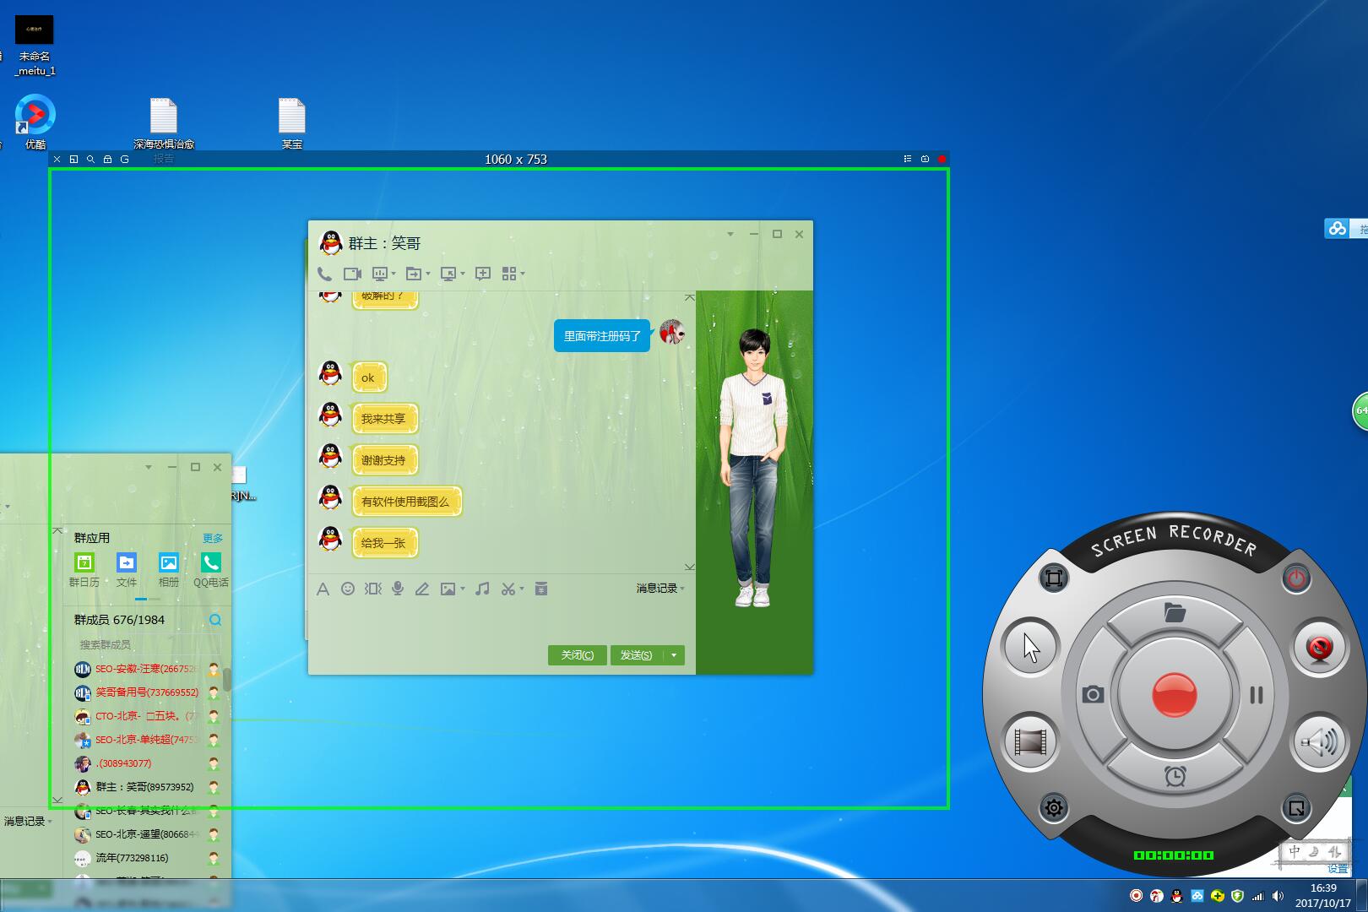1368x912 pixels.
Task: Click the voice message microphone icon
Action: pyautogui.click(x=398, y=589)
